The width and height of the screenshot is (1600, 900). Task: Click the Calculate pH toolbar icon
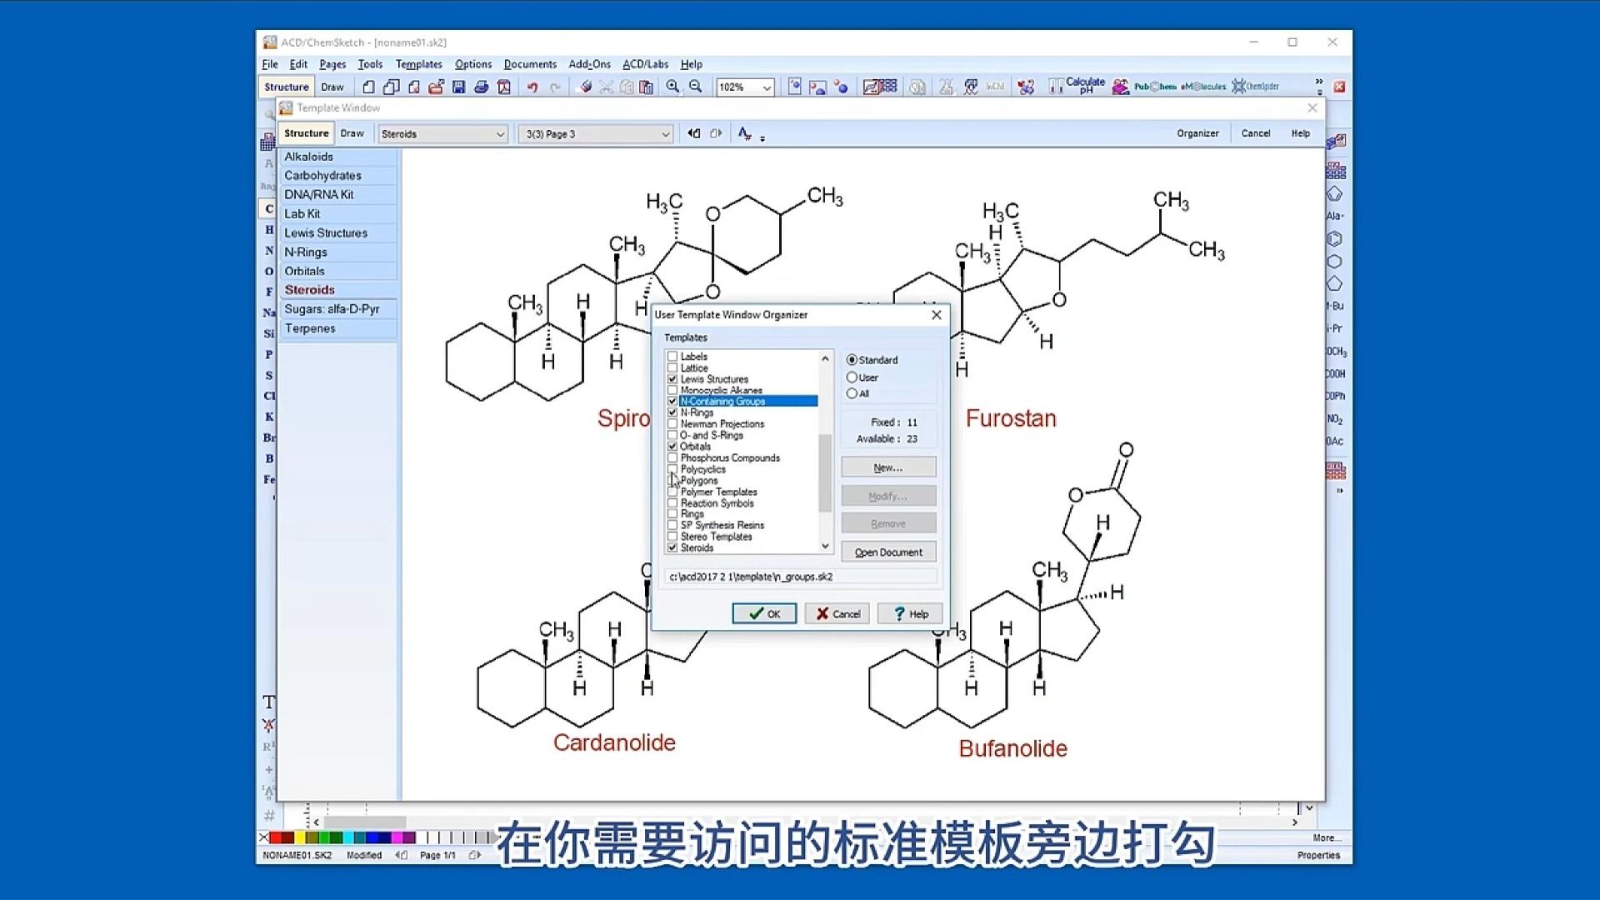coord(1077,86)
